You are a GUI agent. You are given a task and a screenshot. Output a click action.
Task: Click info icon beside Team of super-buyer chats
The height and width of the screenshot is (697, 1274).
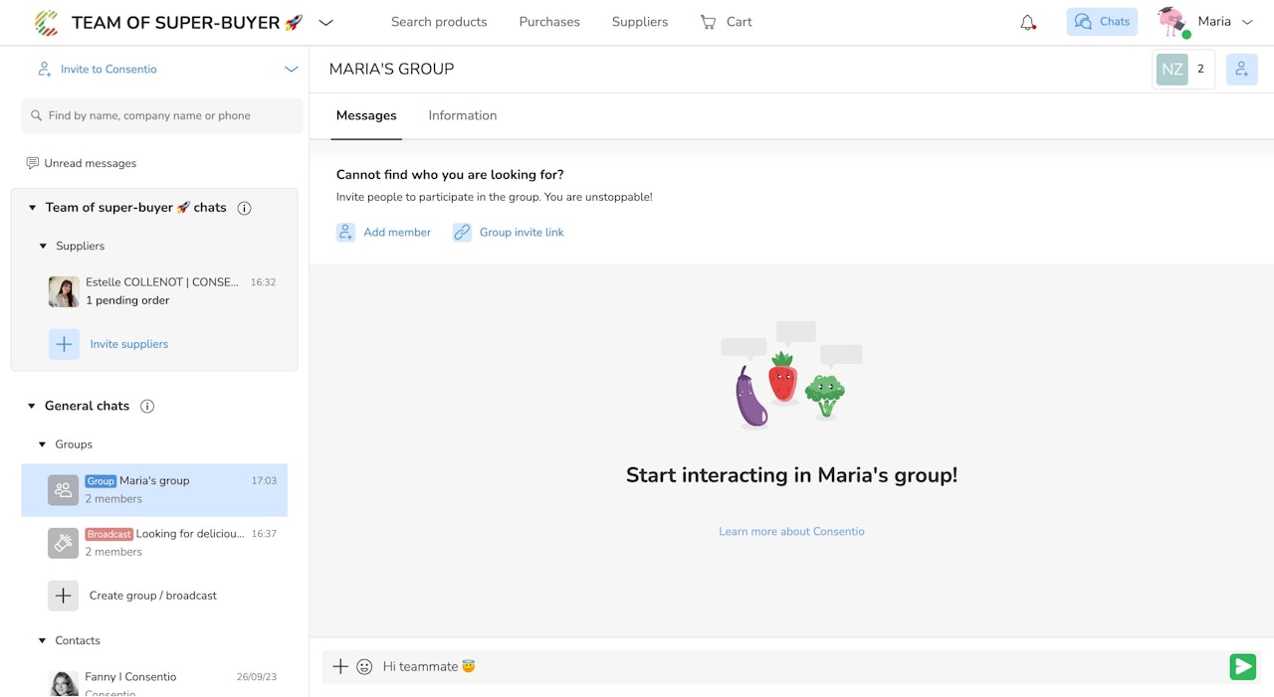click(x=244, y=208)
